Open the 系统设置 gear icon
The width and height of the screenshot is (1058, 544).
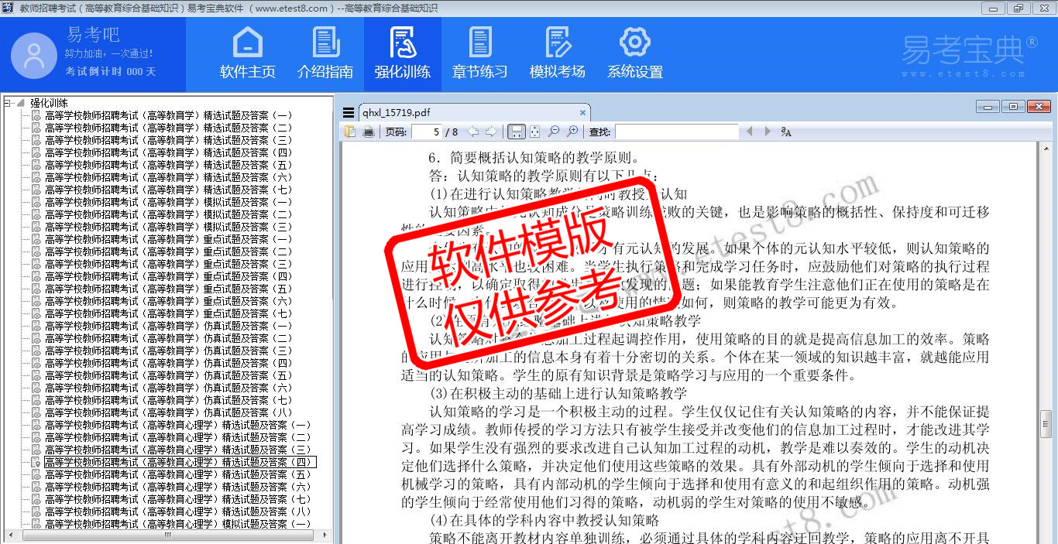point(635,43)
